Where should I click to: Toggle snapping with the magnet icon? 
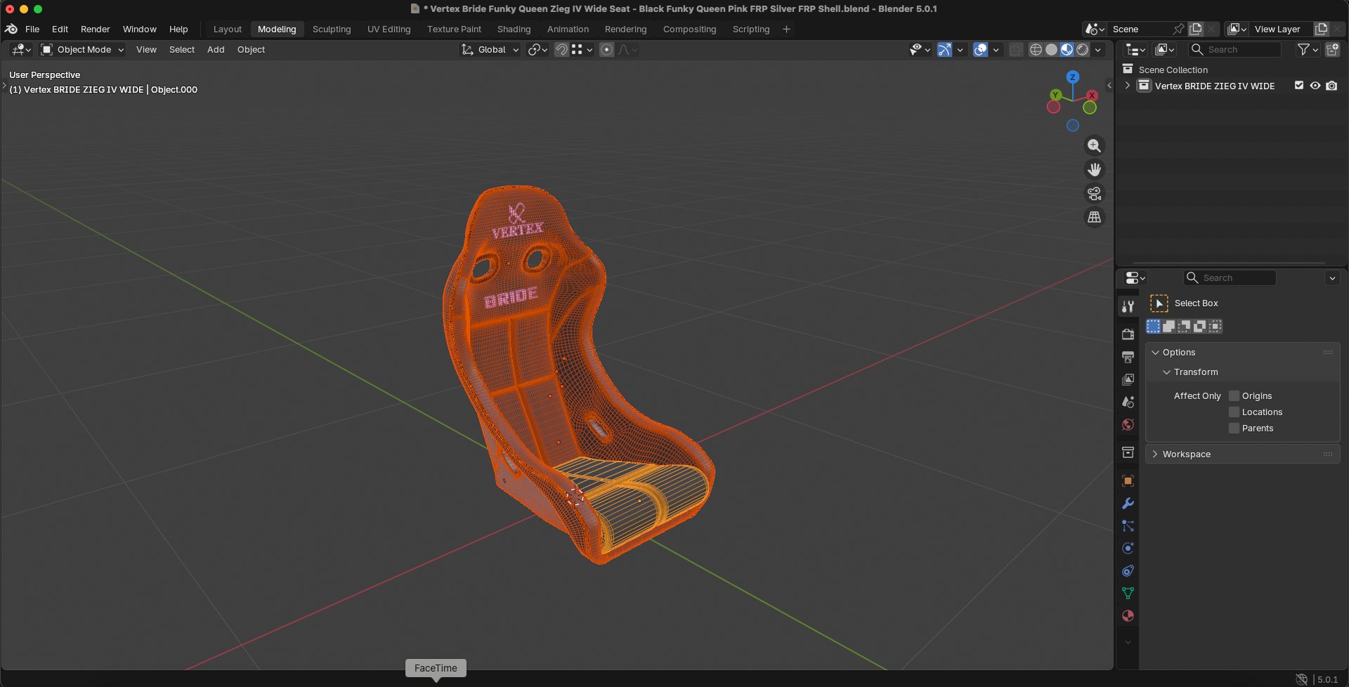coord(561,49)
